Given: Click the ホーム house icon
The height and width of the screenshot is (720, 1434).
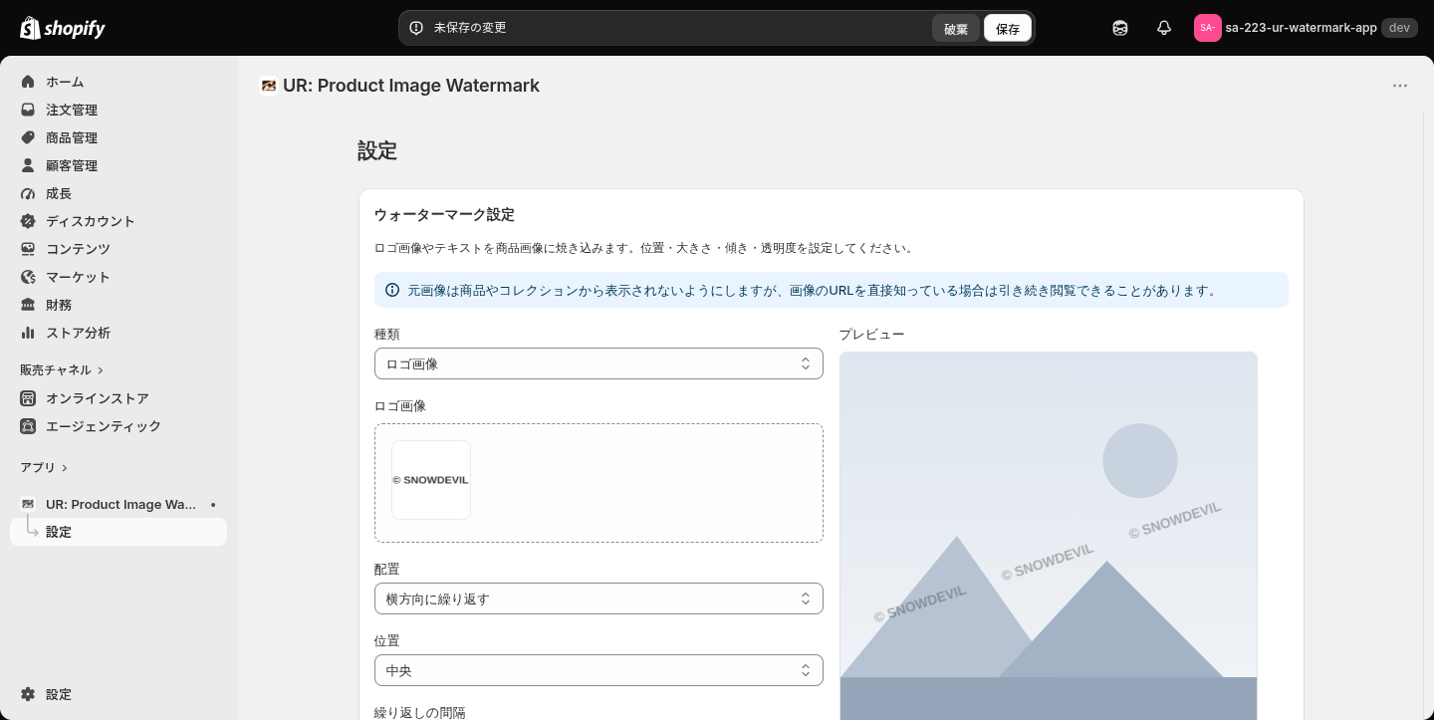Looking at the screenshot, I should 28,82.
